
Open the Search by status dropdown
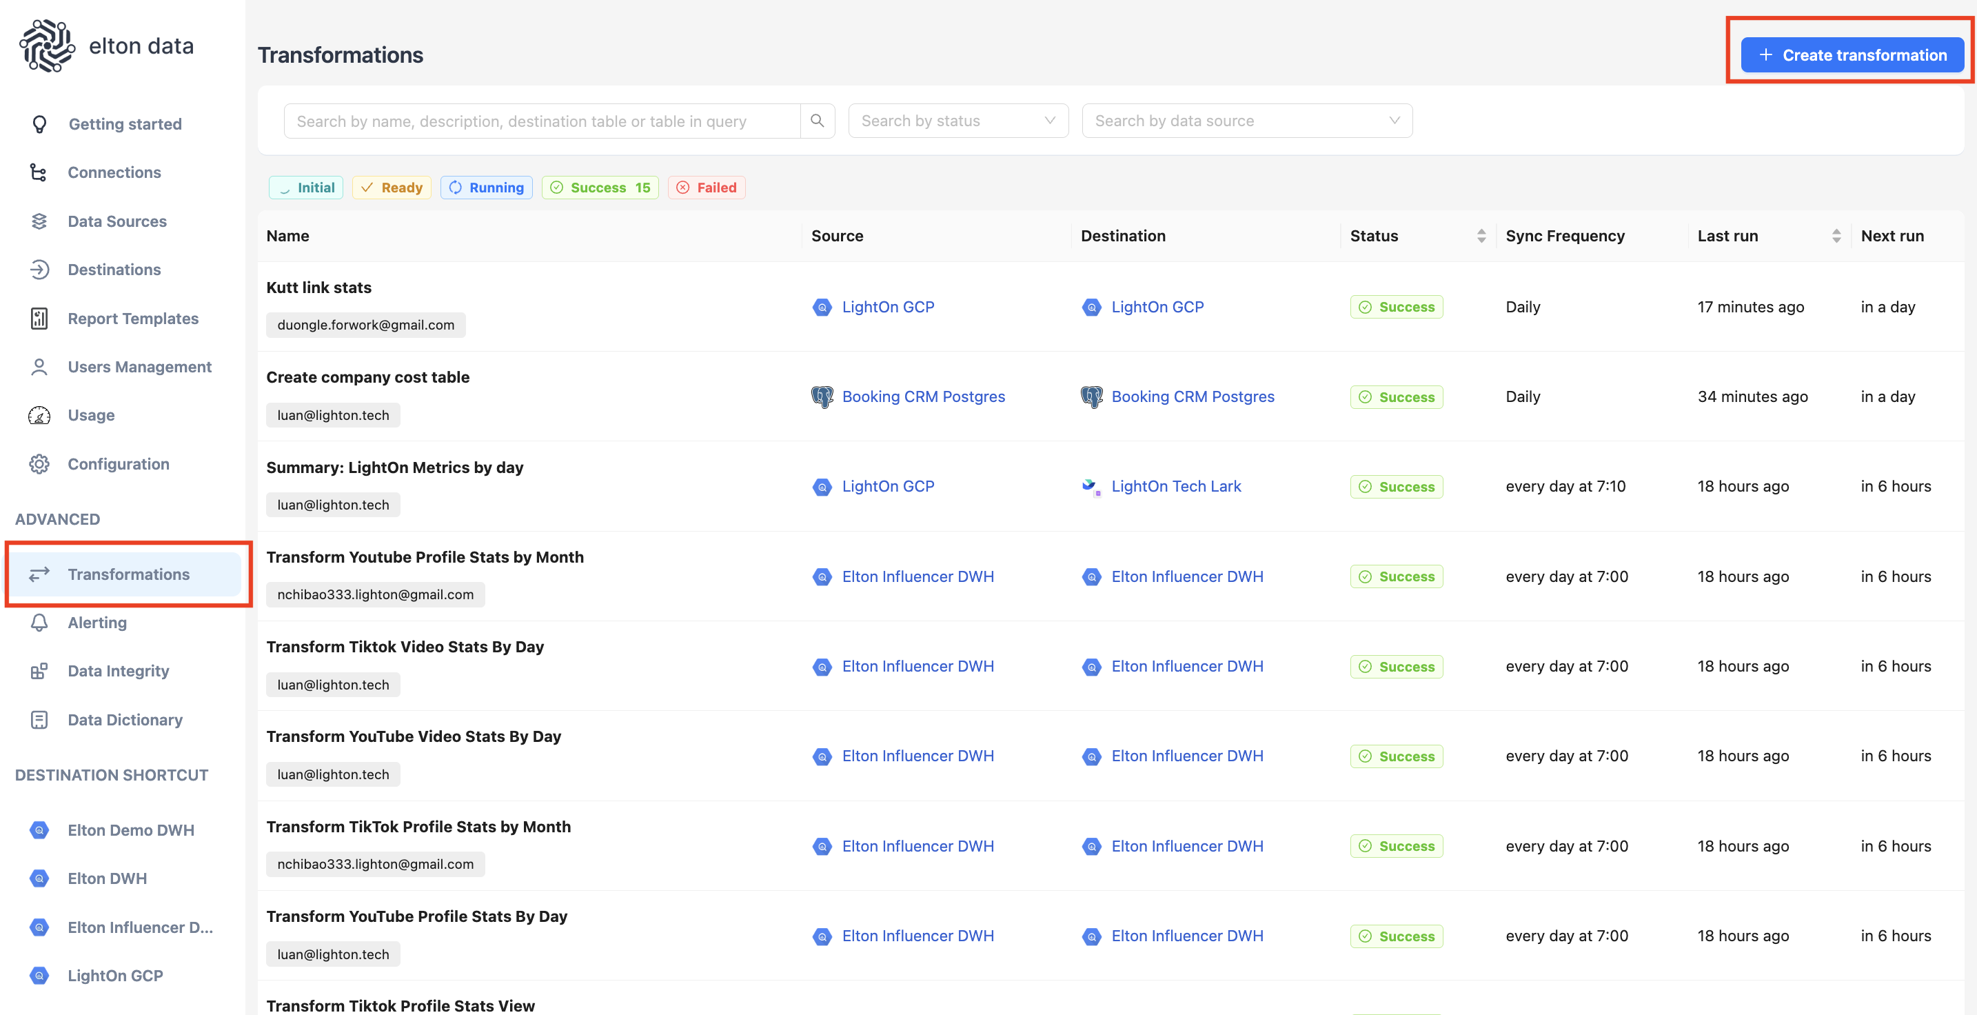point(957,121)
